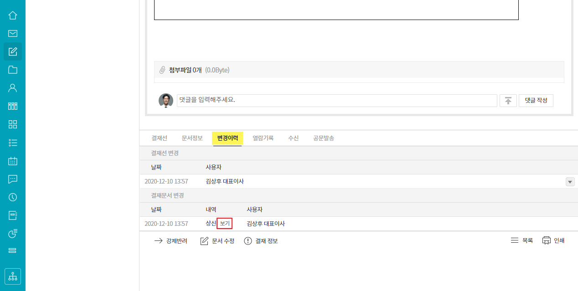
Task: Open the organization chart icon
Action: coord(13,276)
